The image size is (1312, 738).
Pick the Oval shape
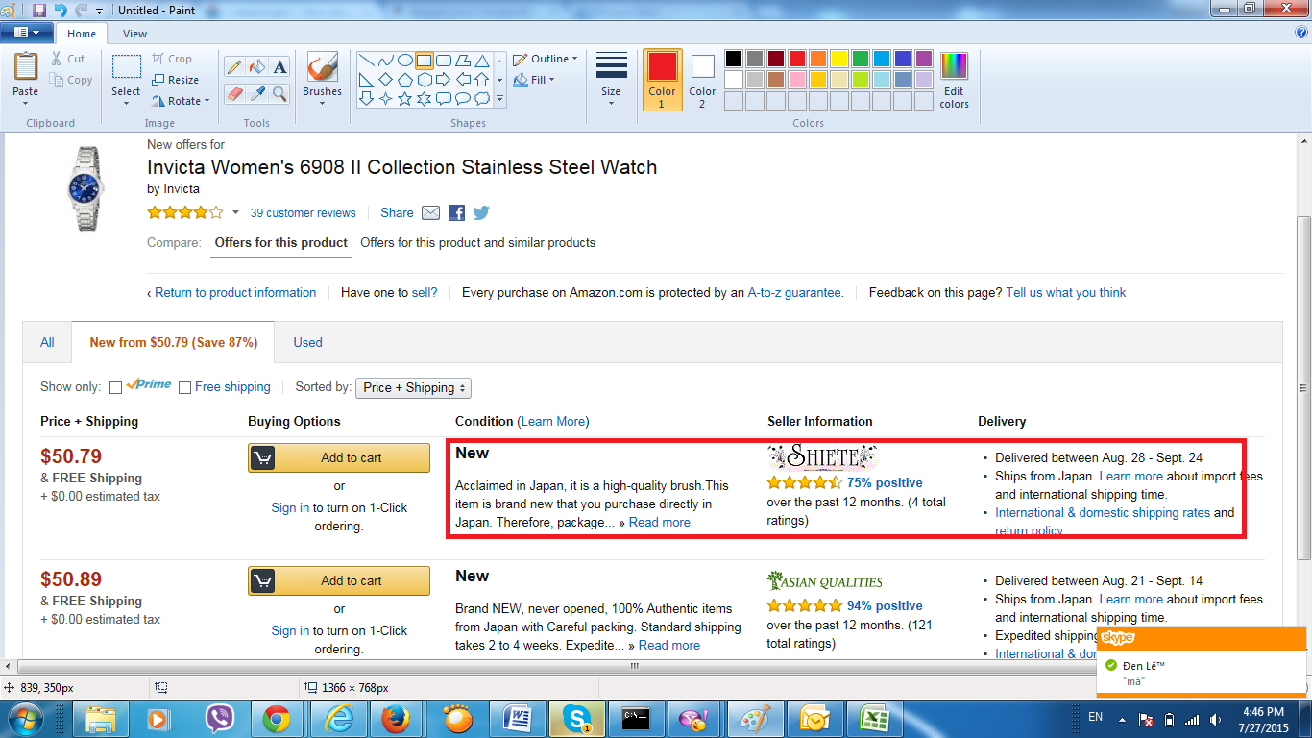[404, 60]
